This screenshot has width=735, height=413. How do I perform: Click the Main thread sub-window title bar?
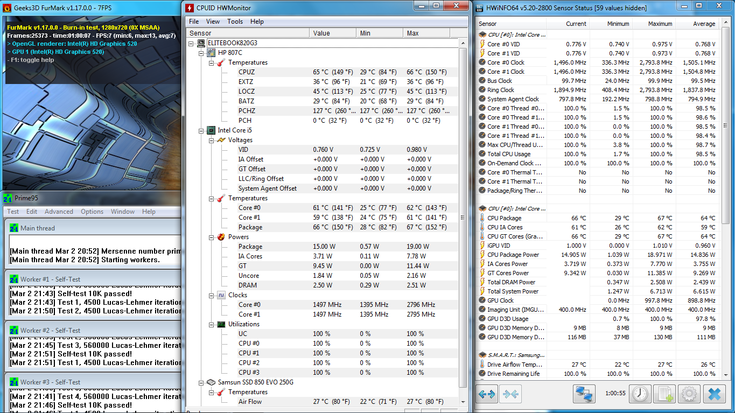coord(95,228)
